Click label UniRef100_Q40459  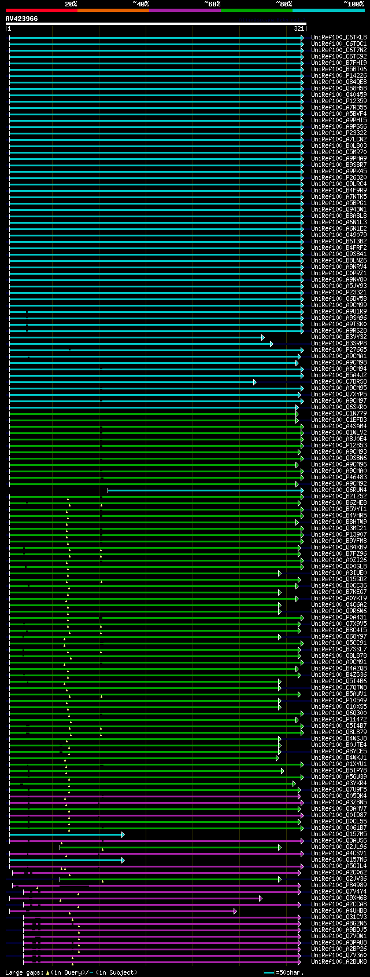339,94
